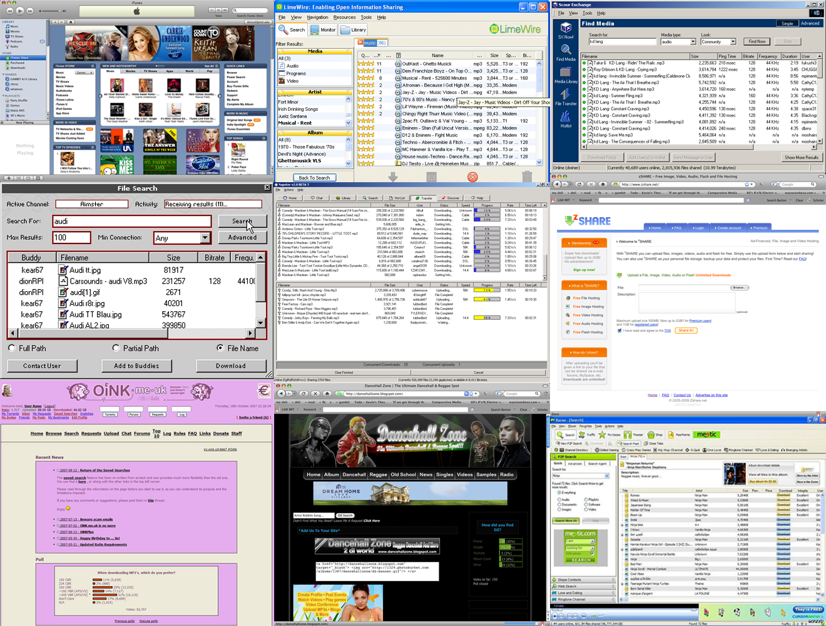Expand Skype Contacts panel in Kazaa
This screenshot has height=626, width=826.
[x=583, y=580]
